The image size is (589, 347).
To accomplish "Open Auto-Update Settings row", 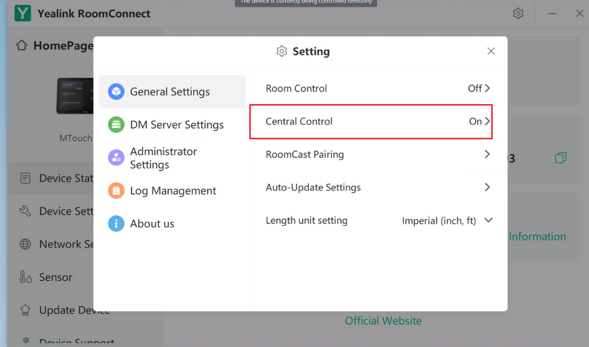I will 379,187.
